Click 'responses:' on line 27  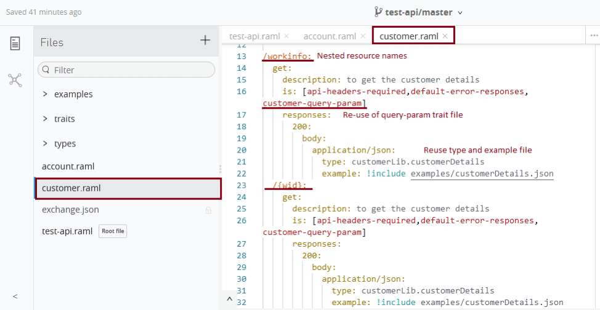[317, 244]
